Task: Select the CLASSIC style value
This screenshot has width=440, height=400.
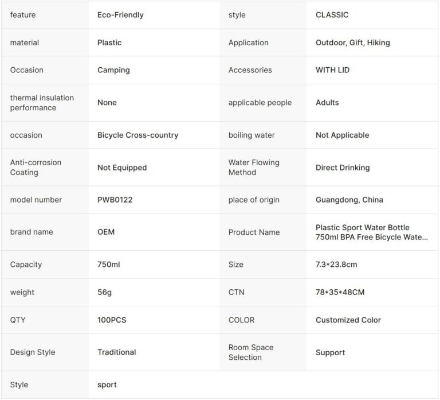Action: coord(332,15)
